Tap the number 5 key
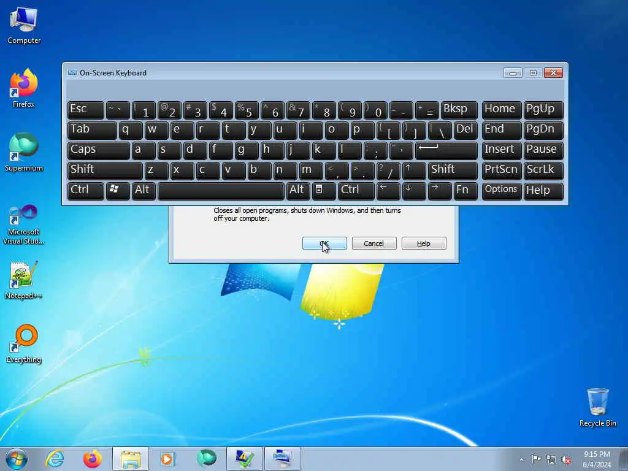This screenshot has height=471, width=628. point(247,110)
